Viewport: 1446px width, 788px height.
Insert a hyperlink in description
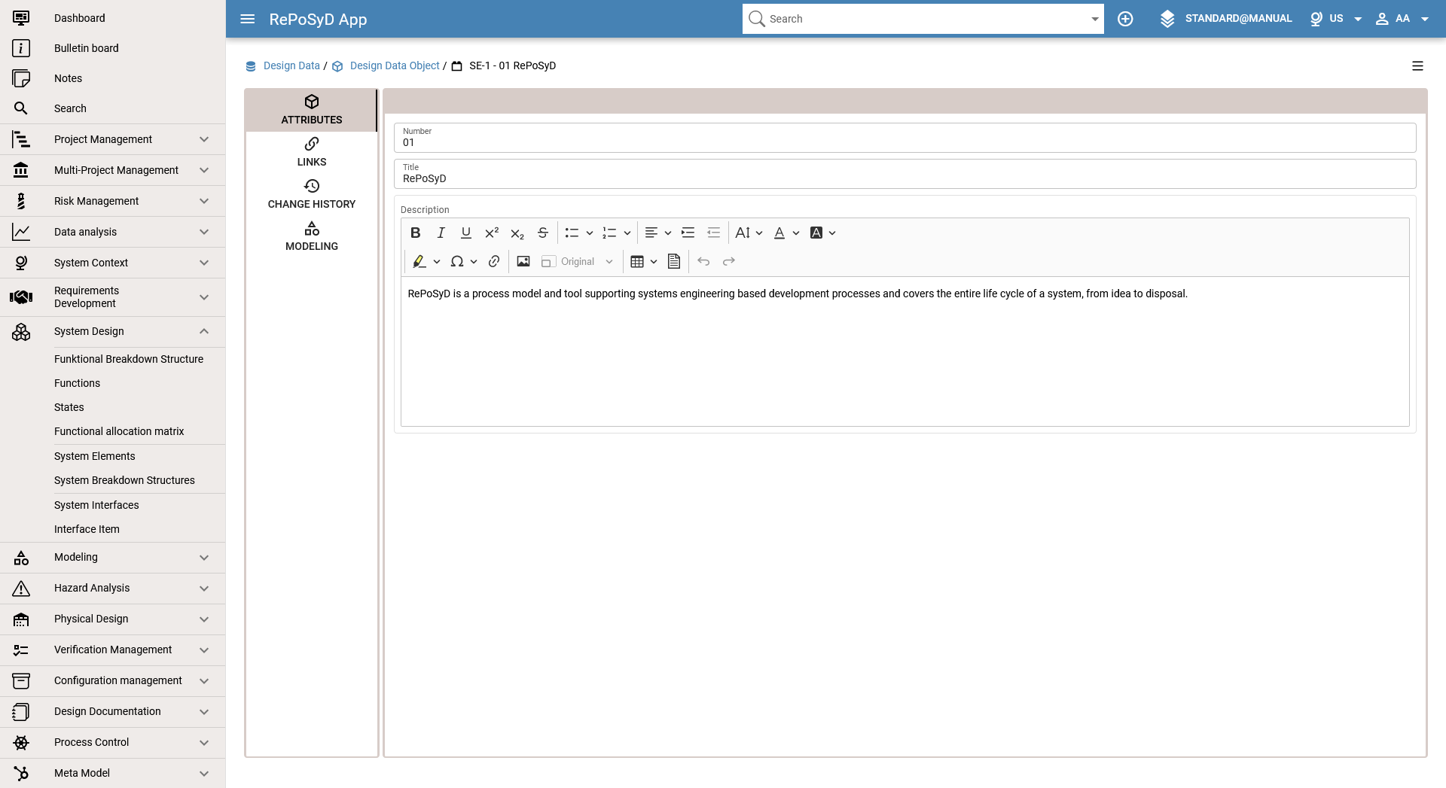tap(494, 262)
